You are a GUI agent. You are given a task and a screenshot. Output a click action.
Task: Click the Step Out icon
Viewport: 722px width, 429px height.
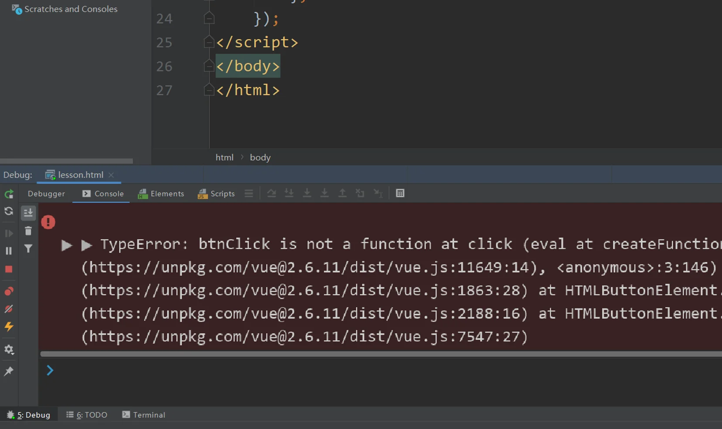pyautogui.click(x=342, y=193)
